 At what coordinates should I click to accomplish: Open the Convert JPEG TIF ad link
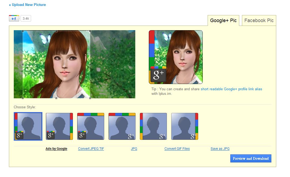91,149
